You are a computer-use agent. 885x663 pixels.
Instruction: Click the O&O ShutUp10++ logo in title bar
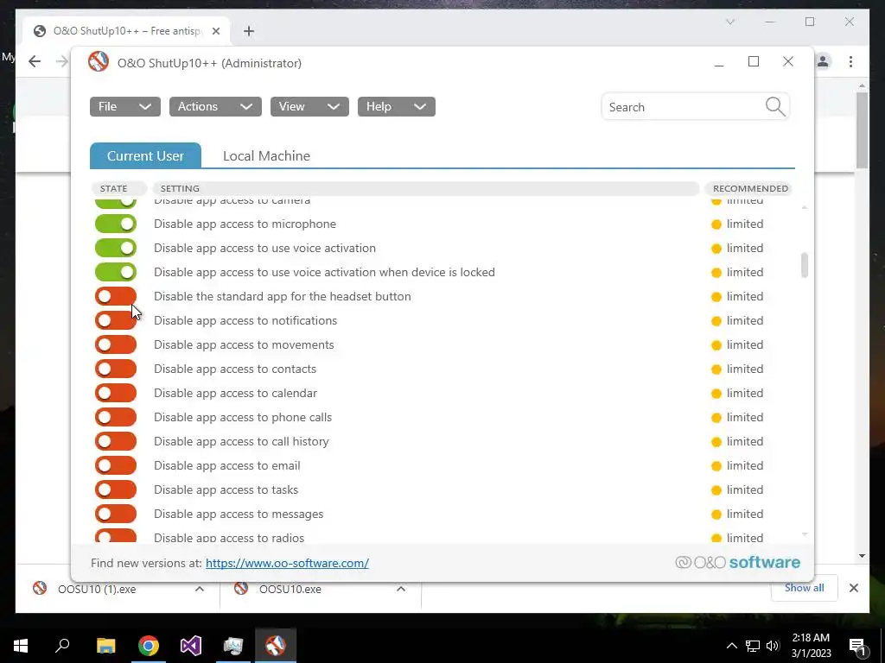pos(99,61)
